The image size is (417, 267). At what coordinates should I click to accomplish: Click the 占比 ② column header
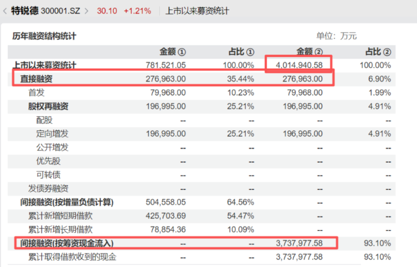pyautogui.click(x=378, y=52)
